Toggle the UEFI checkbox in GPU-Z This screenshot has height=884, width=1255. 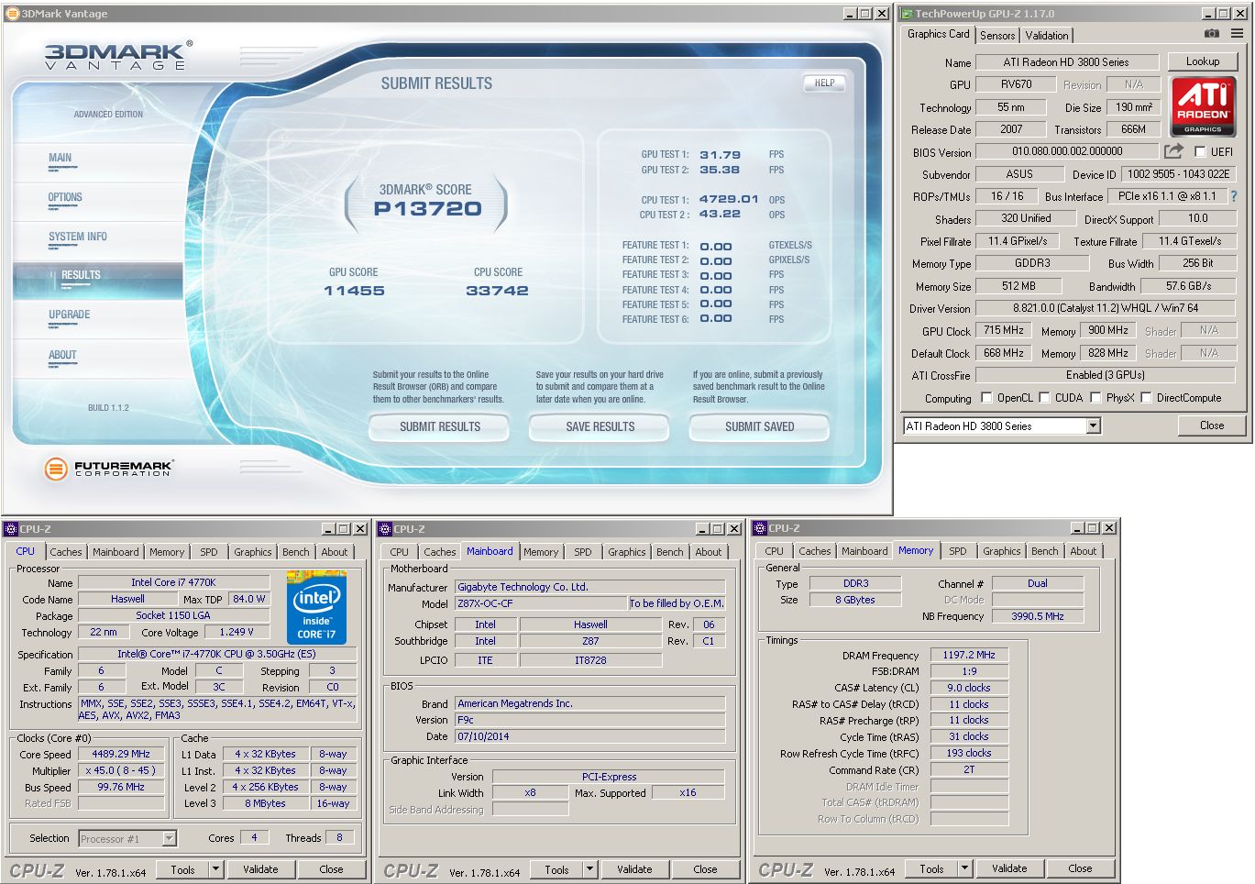click(x=1199, y=152)
